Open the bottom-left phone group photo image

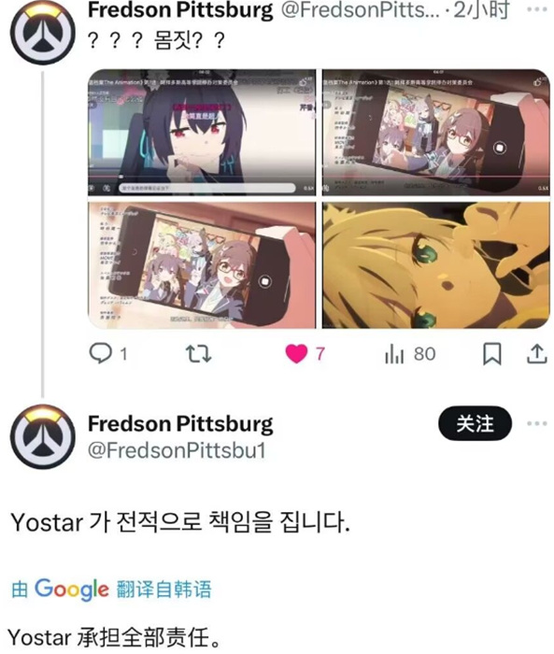[x=202, y=265]
